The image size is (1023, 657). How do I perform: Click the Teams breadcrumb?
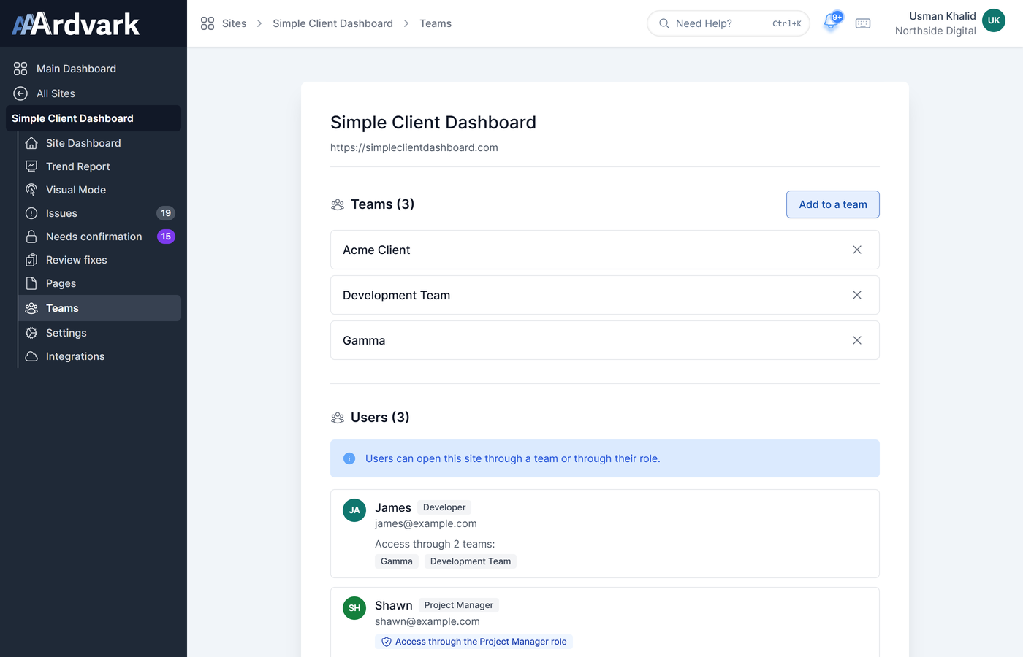click(x=436, y=23)
